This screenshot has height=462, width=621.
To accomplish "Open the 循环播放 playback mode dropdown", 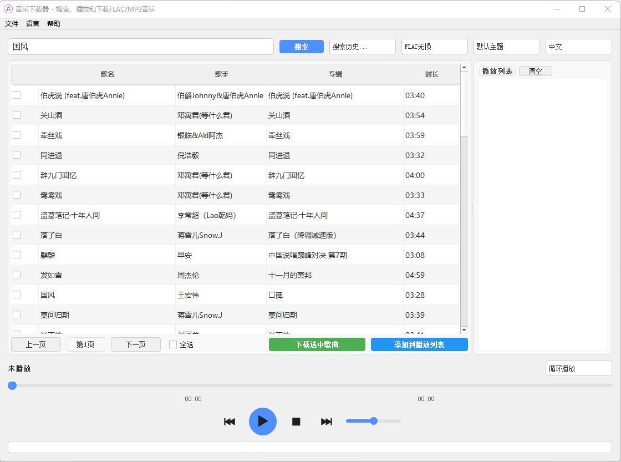I will [578, 368].
